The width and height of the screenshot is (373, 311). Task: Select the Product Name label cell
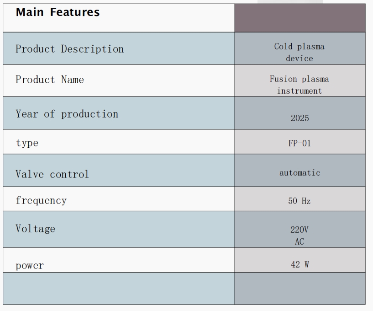point(119,80)
